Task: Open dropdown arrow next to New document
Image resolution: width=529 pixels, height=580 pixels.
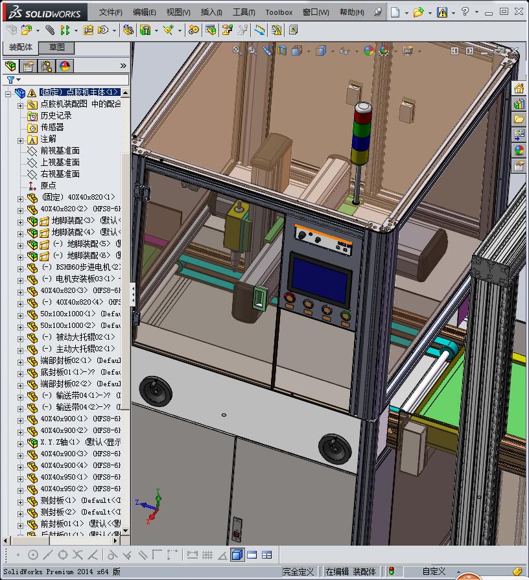Action: click(x=406, y=13)
